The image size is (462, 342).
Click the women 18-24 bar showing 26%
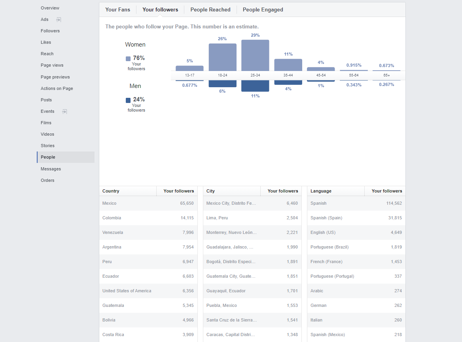tap(222, 57)
